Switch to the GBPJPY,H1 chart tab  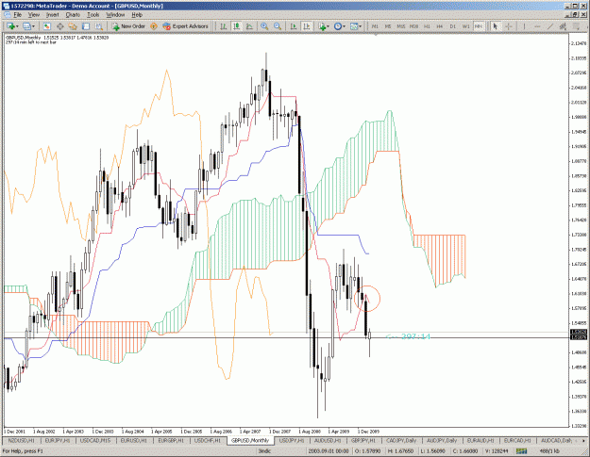[x=363, y=440]
